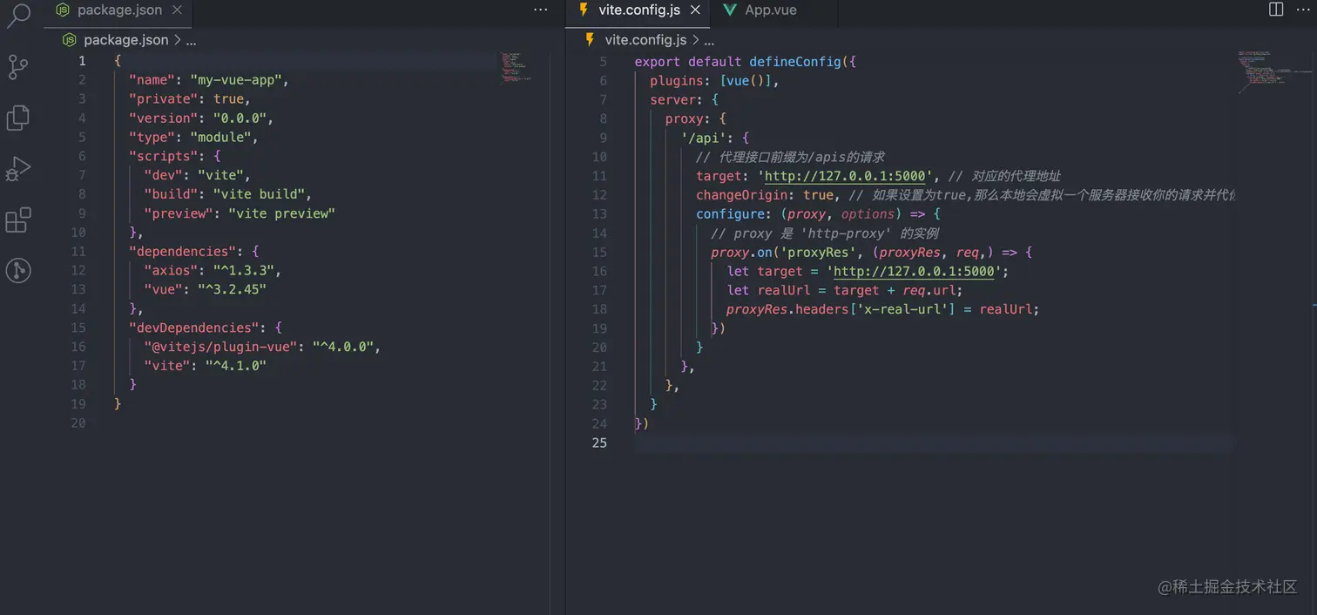Switch to the App.vue tab
Image resolution: width=1317 pixels, height=615 pixels.
click(x=771, y=11)
